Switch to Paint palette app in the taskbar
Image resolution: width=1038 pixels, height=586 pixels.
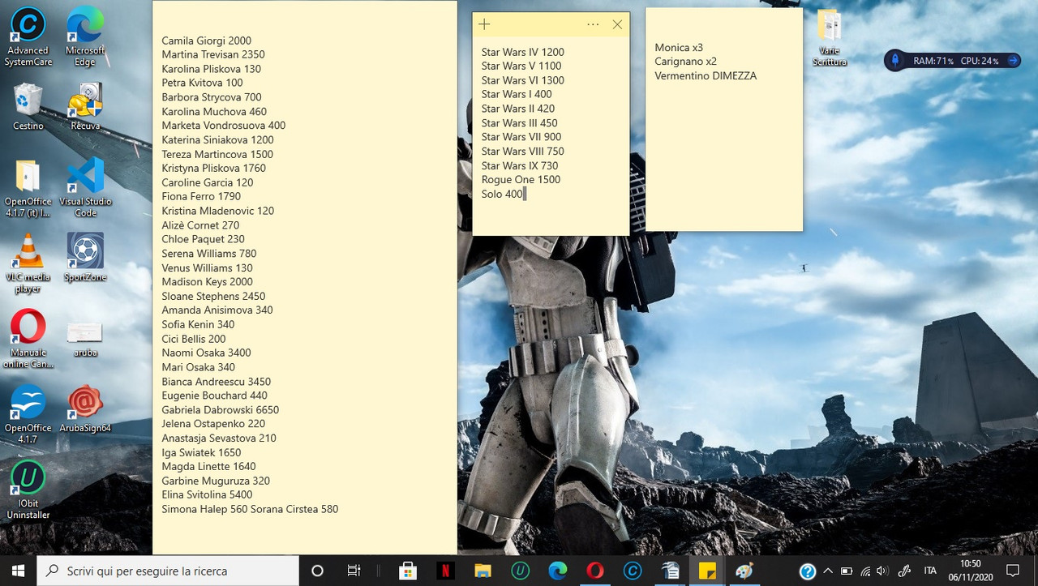point(744,571)
